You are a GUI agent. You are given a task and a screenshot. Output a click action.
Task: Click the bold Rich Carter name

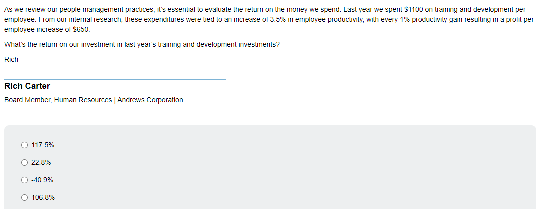pyautogui.click(x=27, y=86)
